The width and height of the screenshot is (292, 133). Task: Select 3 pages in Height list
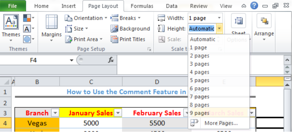pos(219,64)
